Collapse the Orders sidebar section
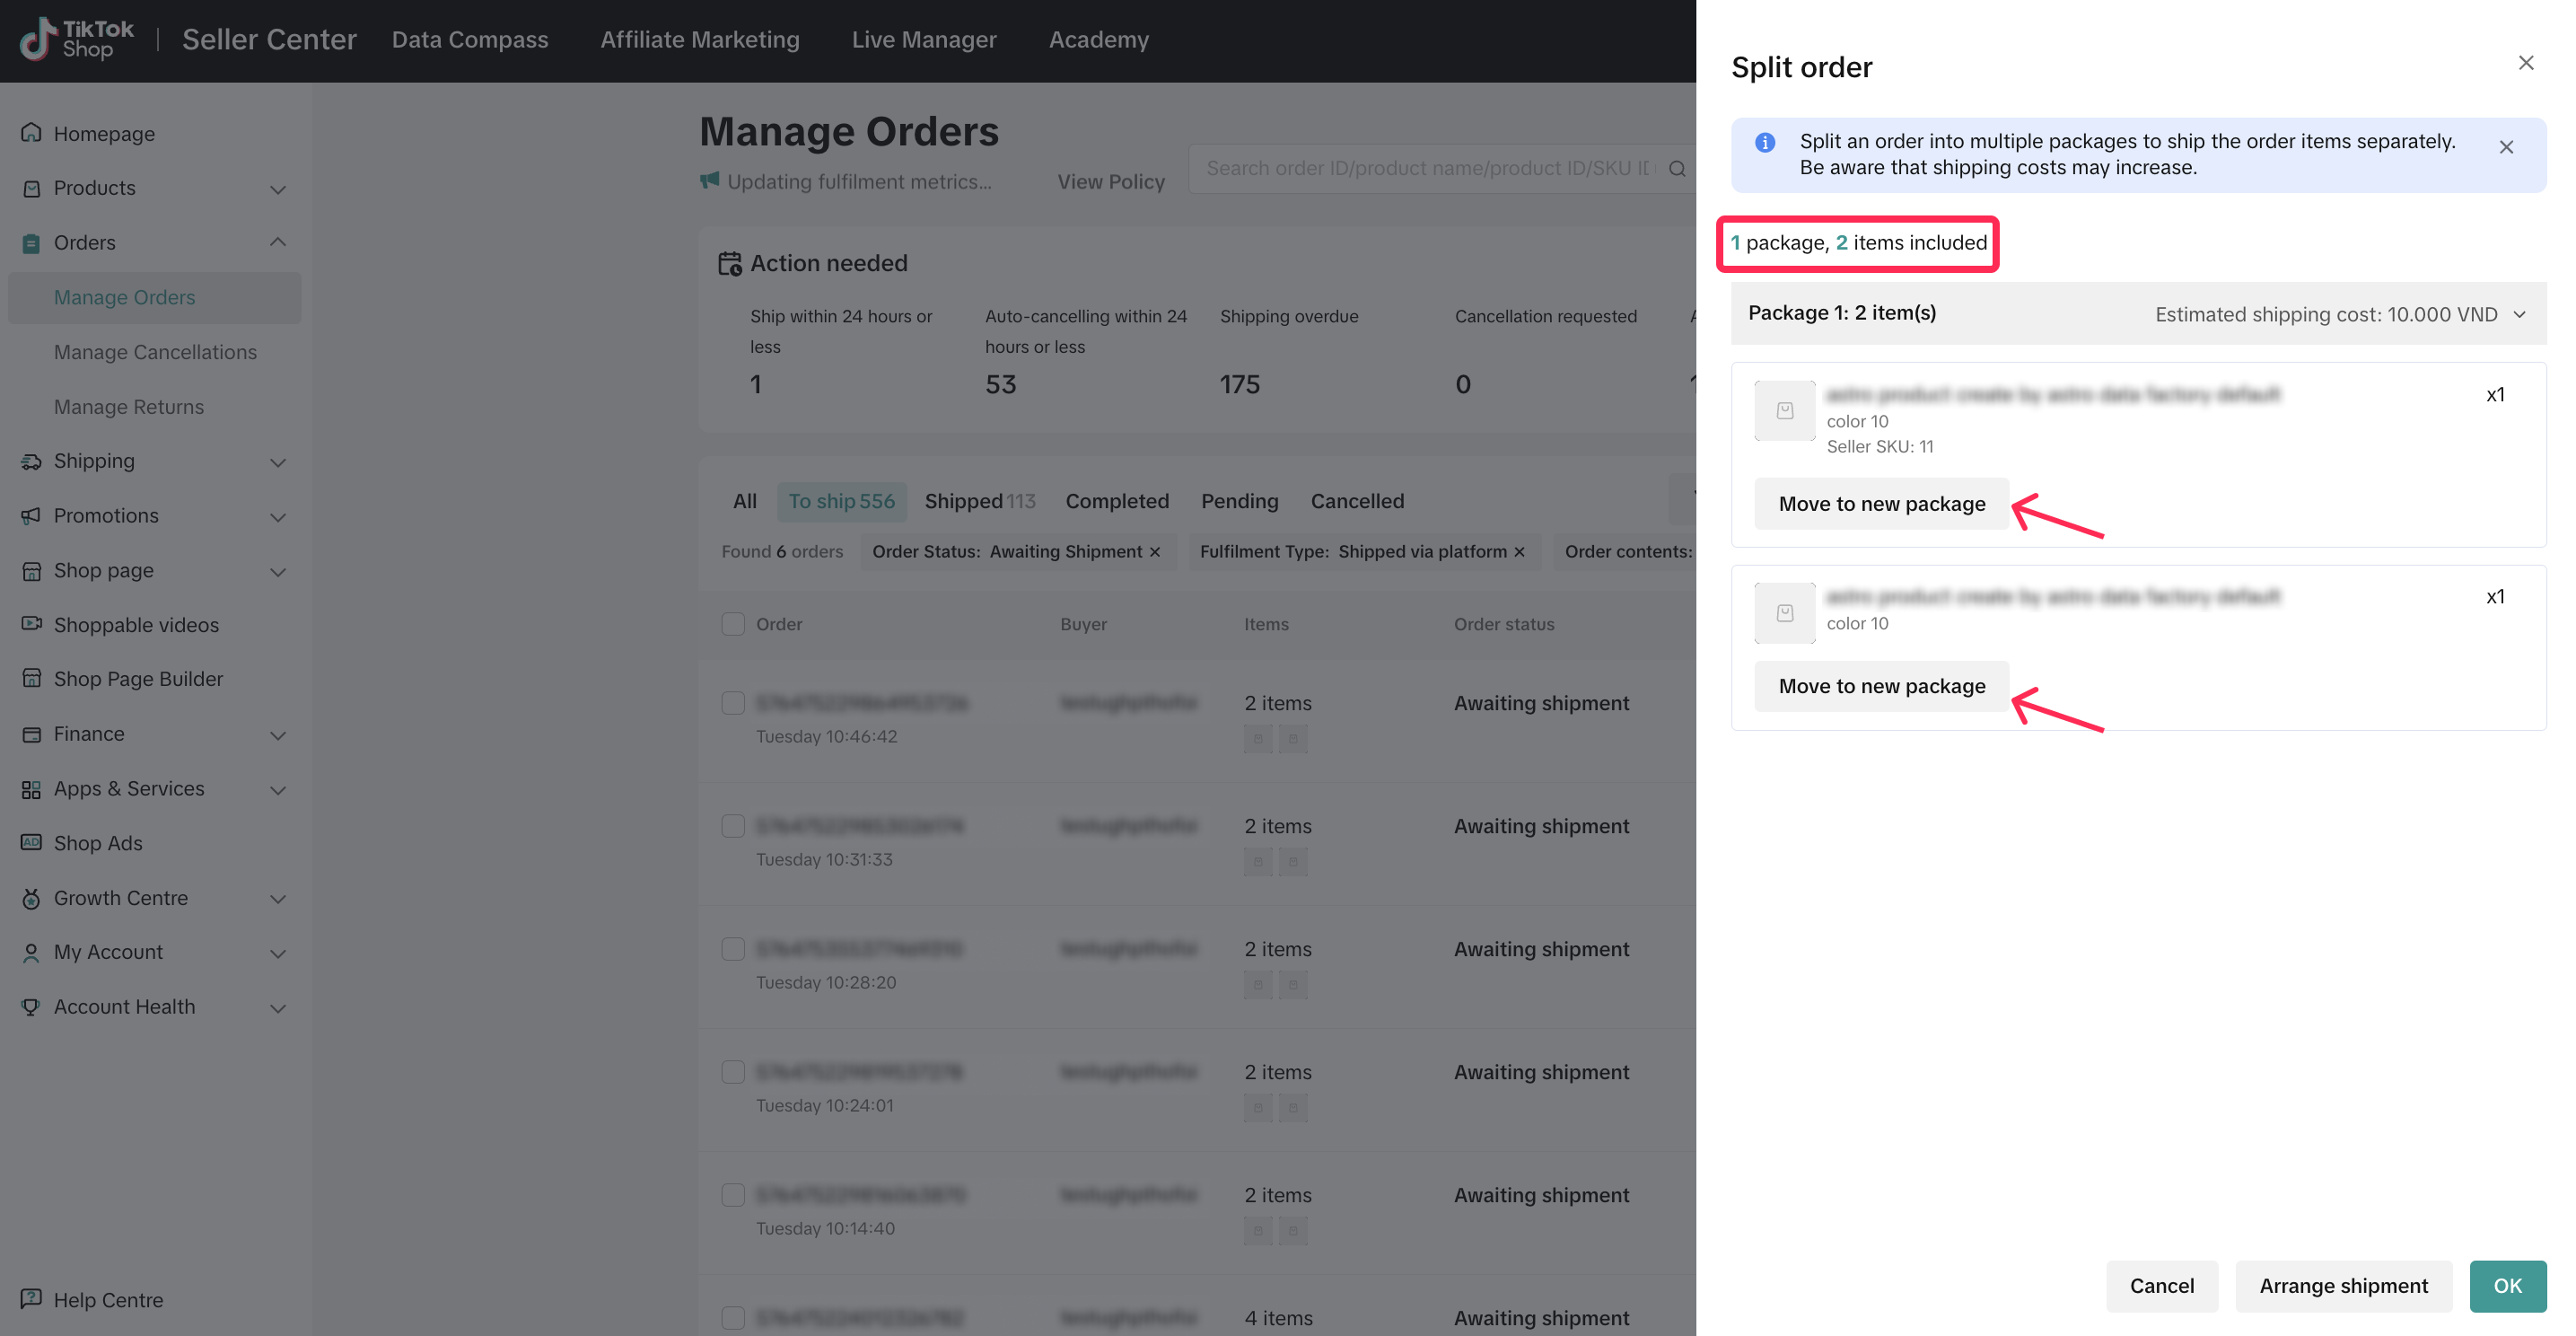This screenshot has width=2576, height=1336. pyautogui.click(x=278, y=243)
